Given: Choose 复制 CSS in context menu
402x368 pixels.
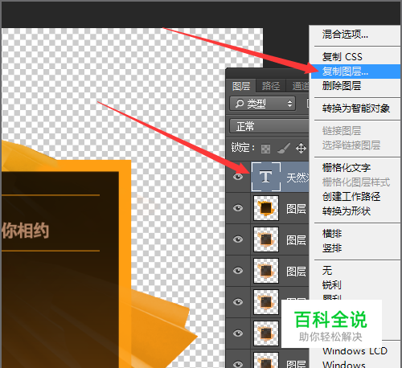Looking at the screenshot, I should [x=343, y=57].
